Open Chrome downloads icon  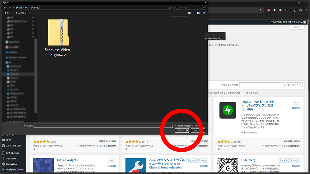tap(295, 10)
